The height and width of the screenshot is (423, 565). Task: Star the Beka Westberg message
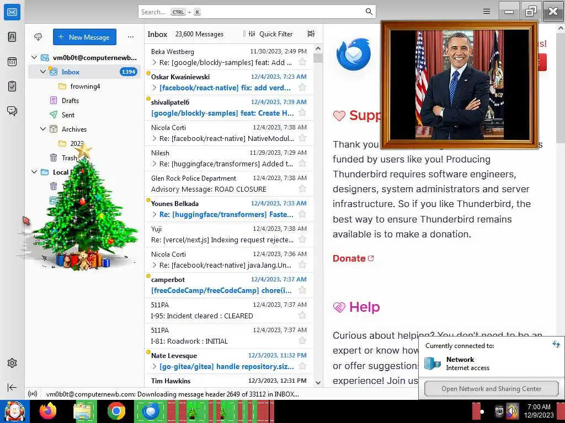coord(302,62)
